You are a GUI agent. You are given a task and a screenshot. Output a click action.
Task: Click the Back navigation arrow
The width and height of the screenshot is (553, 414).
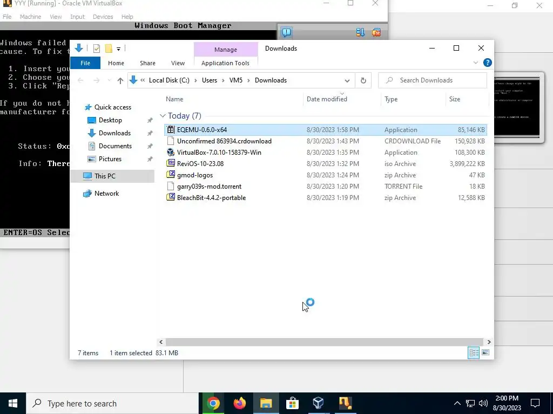click(80, 81)
